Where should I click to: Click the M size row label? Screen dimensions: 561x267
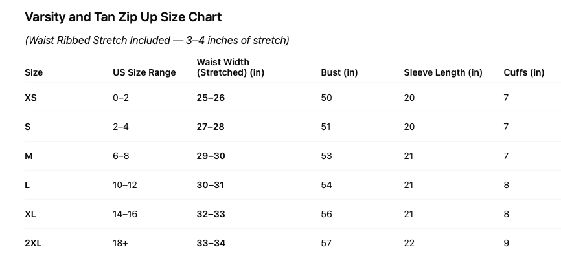click(28, 156)
